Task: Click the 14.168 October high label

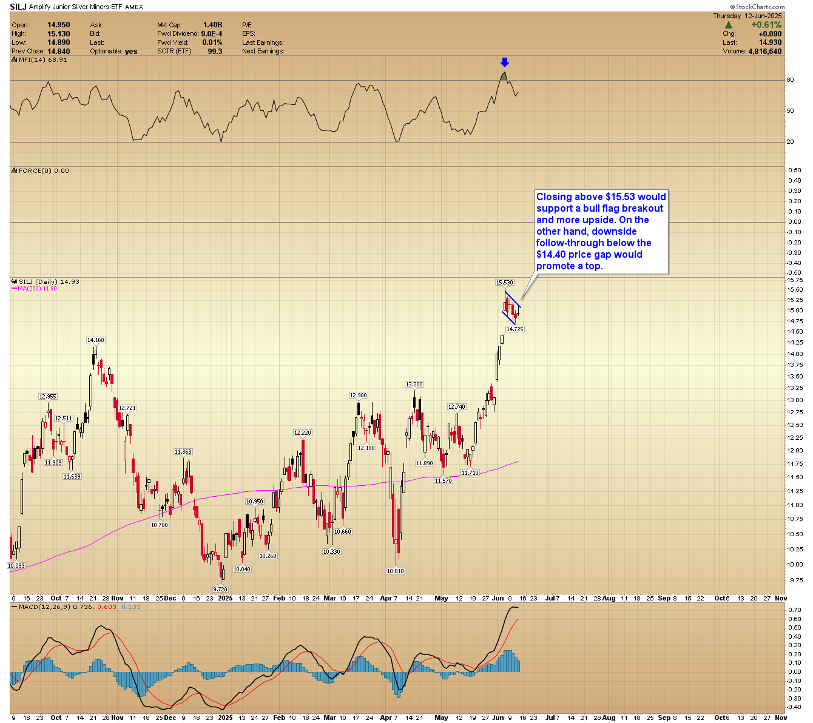Action: 96,340
